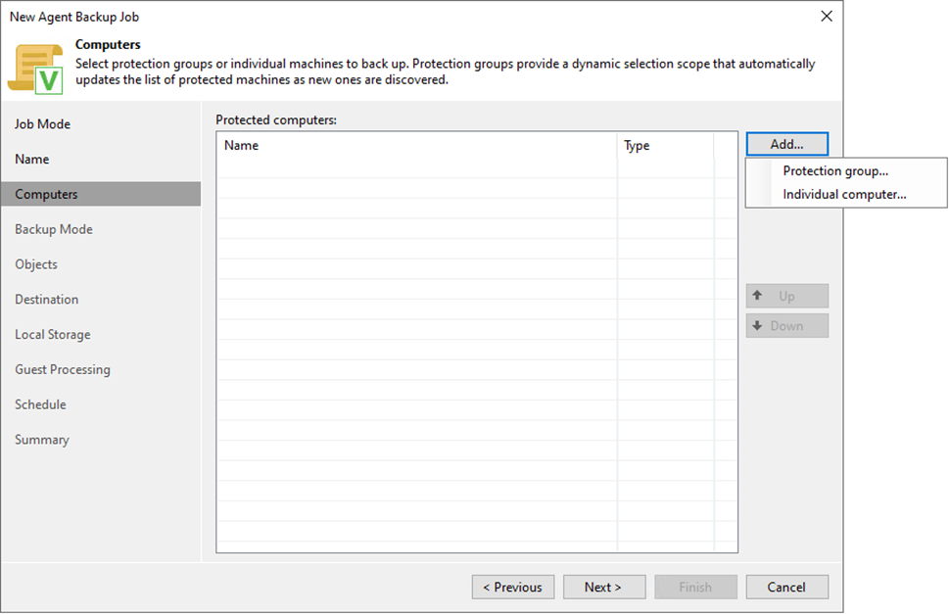Screen dimensions: 949x614
Task: Sort the list by Name column header
Action: click(416, 145)
